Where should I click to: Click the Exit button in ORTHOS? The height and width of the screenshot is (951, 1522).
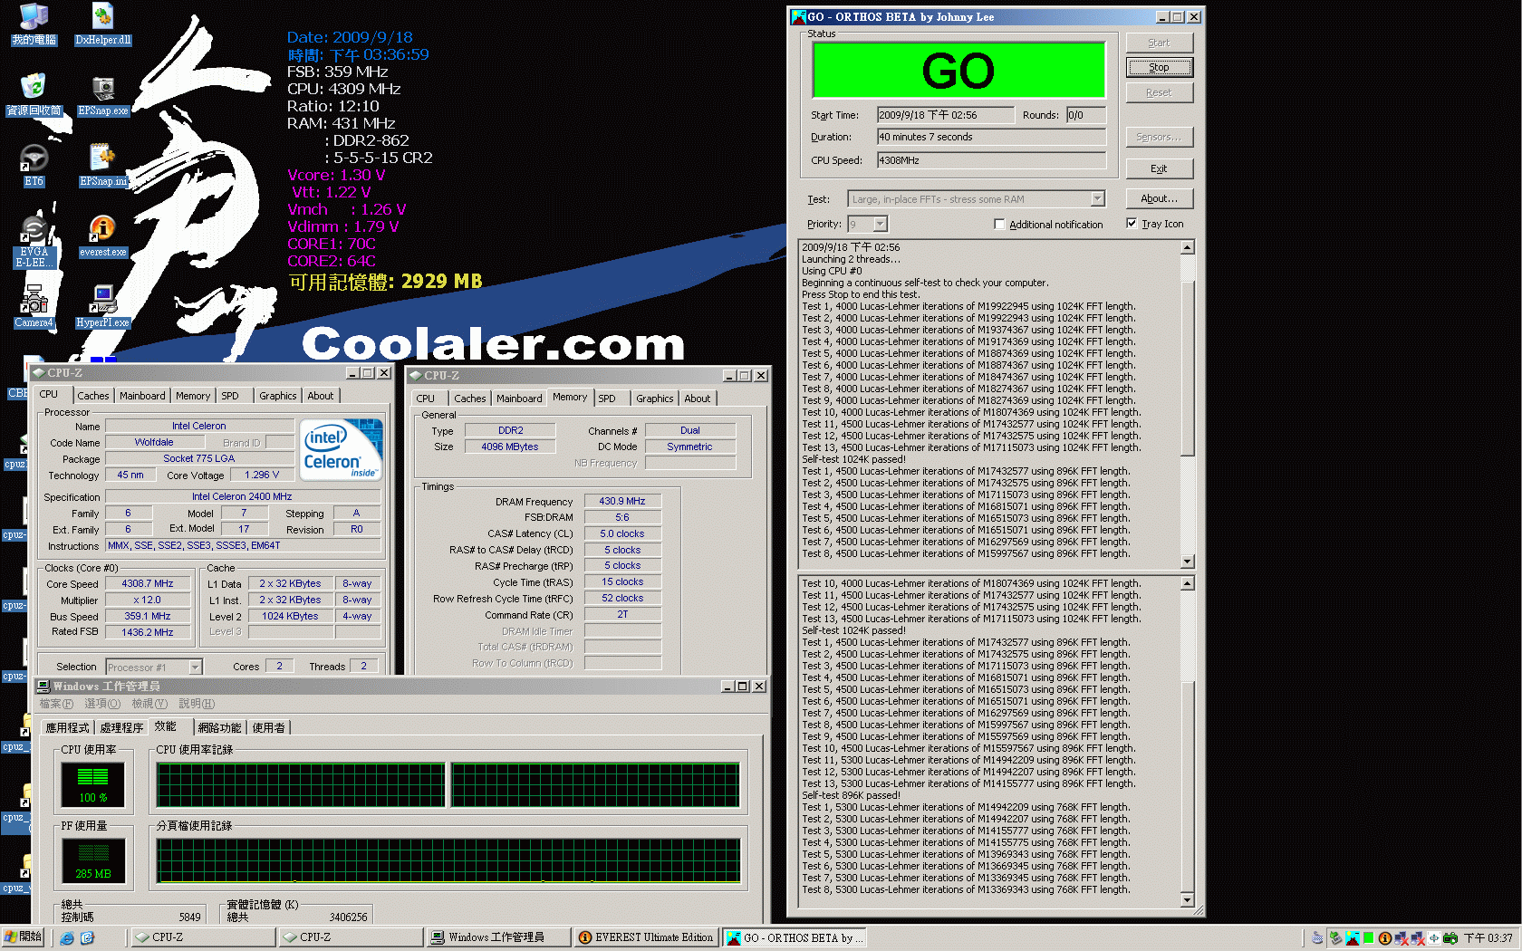(1159, 168)
